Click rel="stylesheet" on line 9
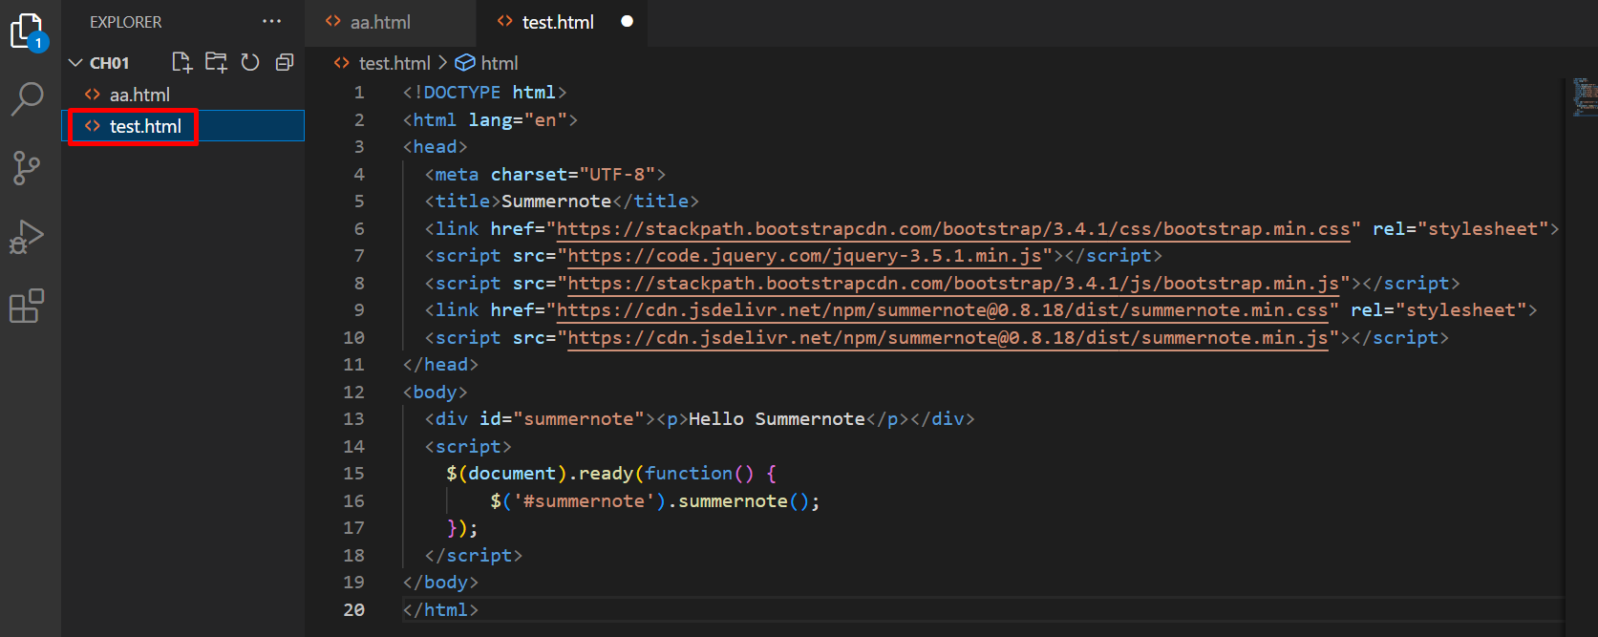The width and height of the screenshot is (1598, 637). coord(1439,310)
